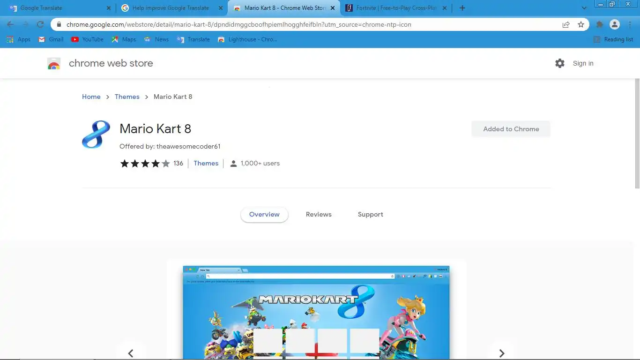Click the address bar URL
Viewport: 640px width, 360px height.
tap(239, 24)
